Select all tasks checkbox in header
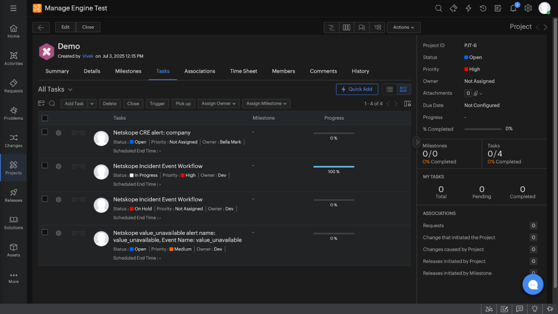The height and width of the screenshot is (314, 558). pos(45,118)
